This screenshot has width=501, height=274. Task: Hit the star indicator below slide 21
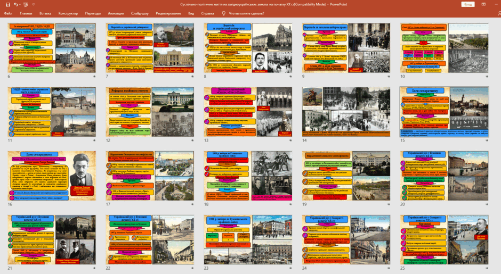94,268
